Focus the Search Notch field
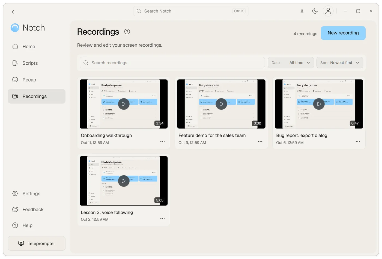Screen dimensions: 382x259 (191, 11)
